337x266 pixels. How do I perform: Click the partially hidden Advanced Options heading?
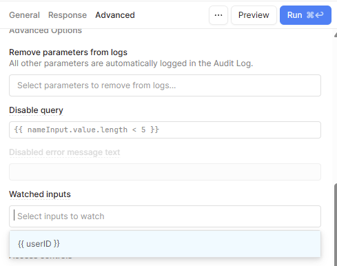pyautogui.click(x=45, y=31)
